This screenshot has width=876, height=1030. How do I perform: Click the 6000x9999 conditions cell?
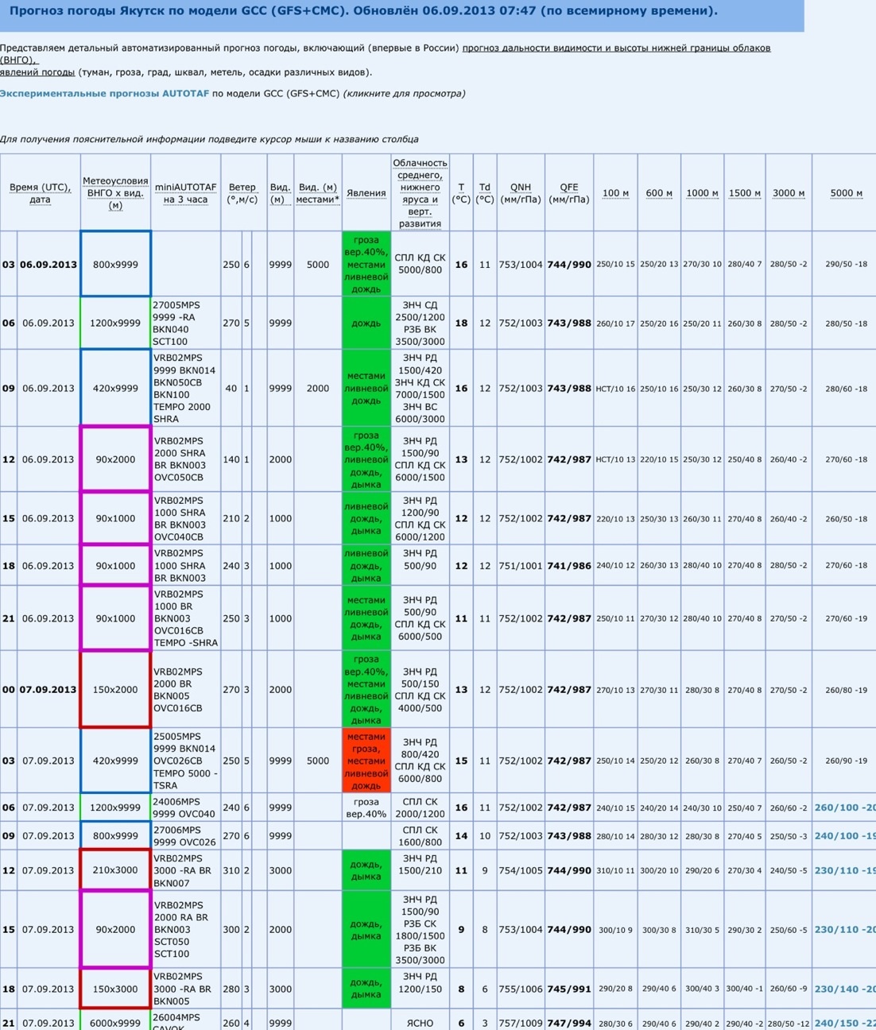(115, 1023)
